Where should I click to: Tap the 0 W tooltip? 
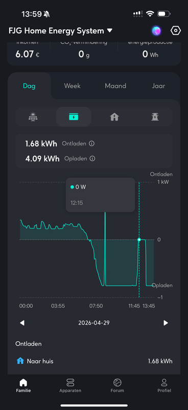click(x=100, y=195)
